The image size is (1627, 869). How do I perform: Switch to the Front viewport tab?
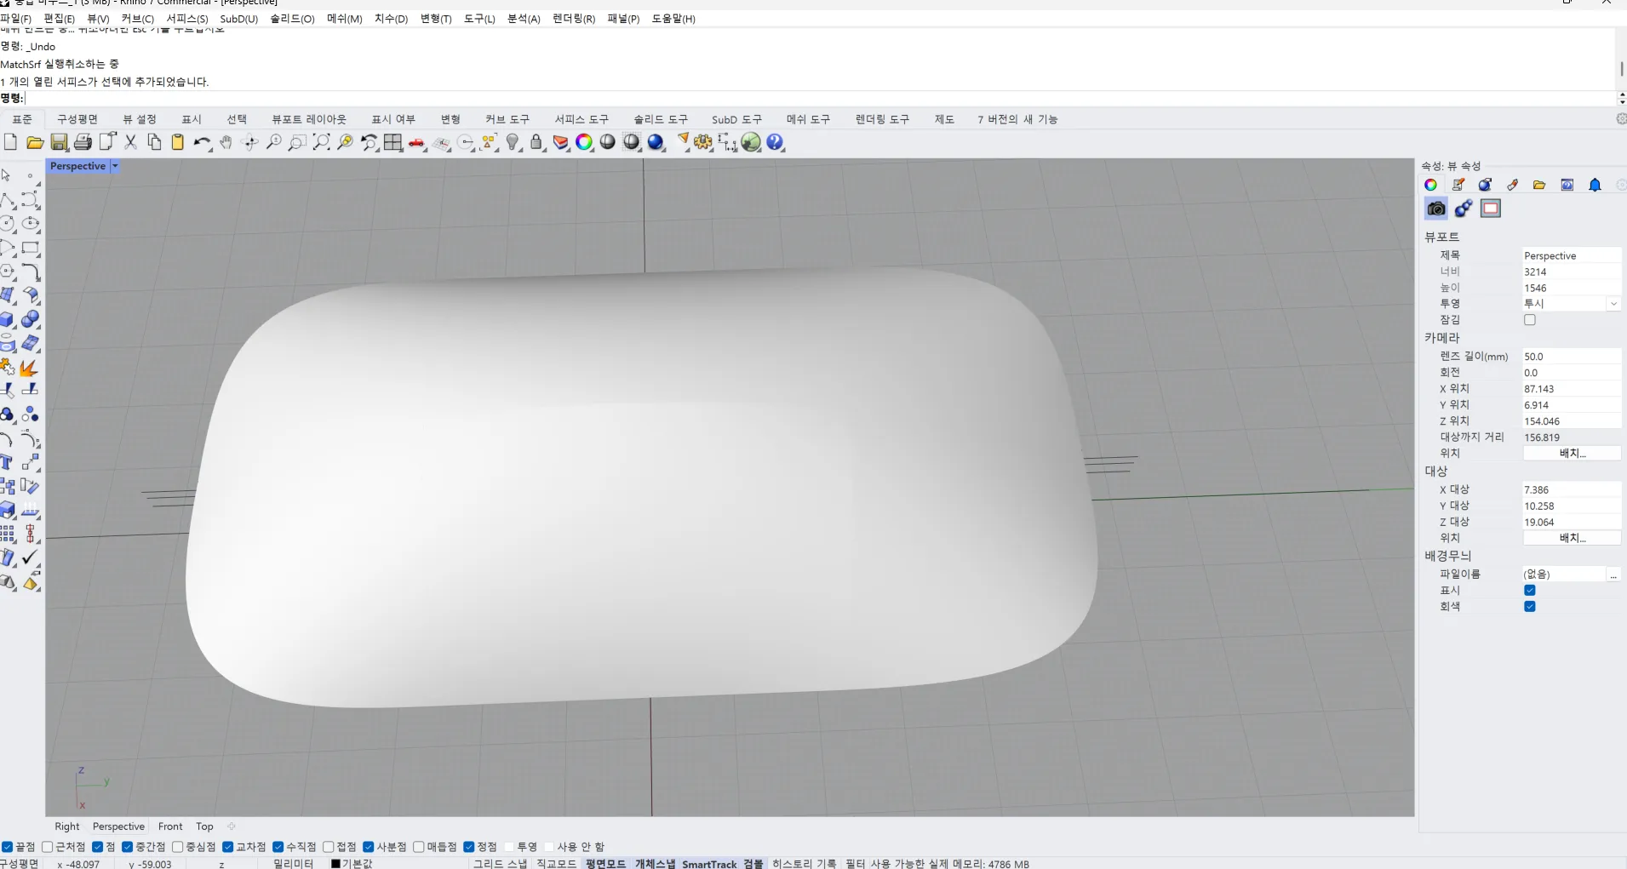(170, 826)
